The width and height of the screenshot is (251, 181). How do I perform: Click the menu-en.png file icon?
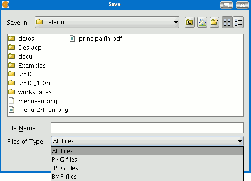pos(11,101)
